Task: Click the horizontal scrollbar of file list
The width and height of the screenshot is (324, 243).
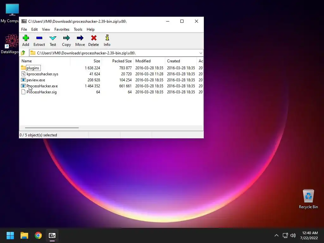Action: (x=52, y=128)
